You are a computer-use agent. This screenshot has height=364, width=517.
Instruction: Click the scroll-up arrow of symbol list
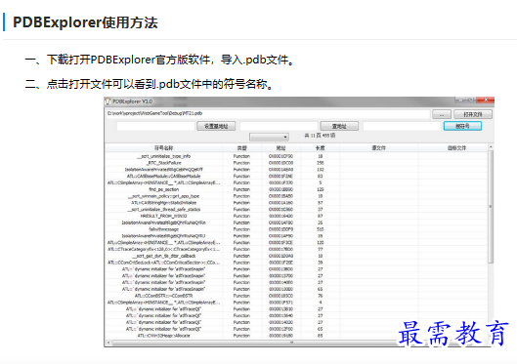(491, 146)
